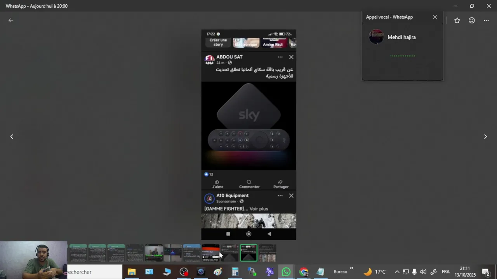Select the green-outlined current thumbnail
This screenshot has height=279, width=497.
(x=248, y=253)
